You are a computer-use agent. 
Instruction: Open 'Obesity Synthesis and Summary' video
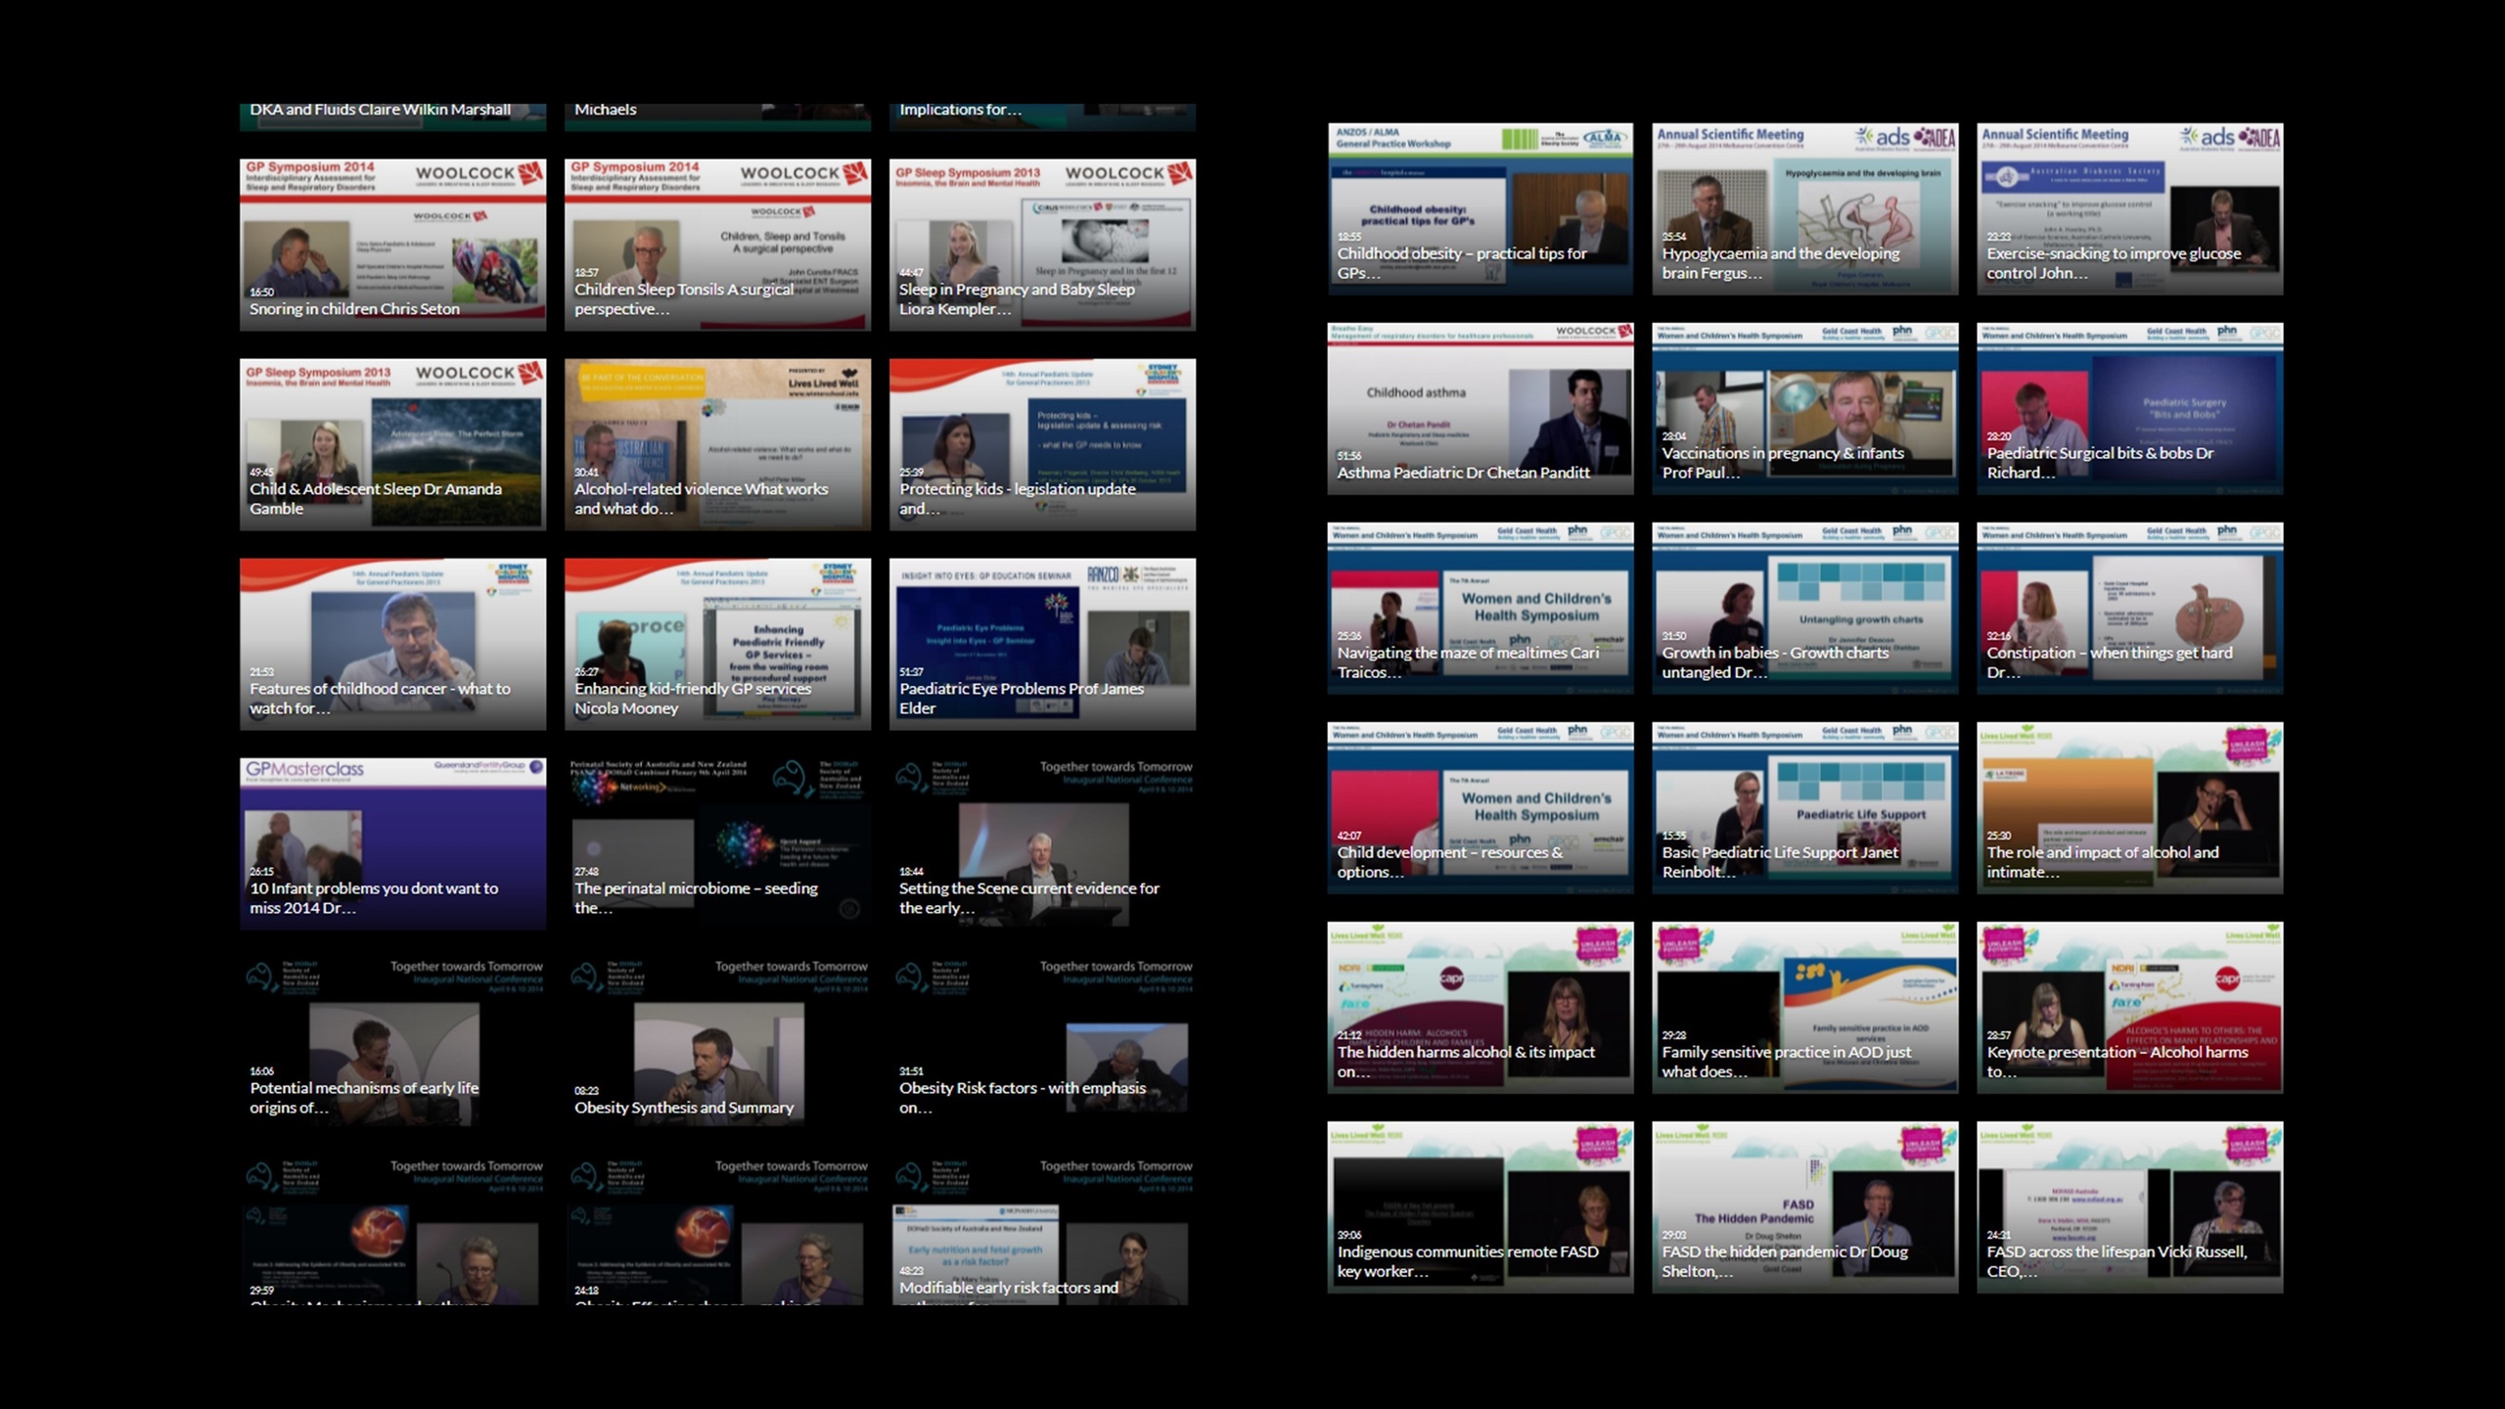pyautogui.click(x=717, y=1043)
